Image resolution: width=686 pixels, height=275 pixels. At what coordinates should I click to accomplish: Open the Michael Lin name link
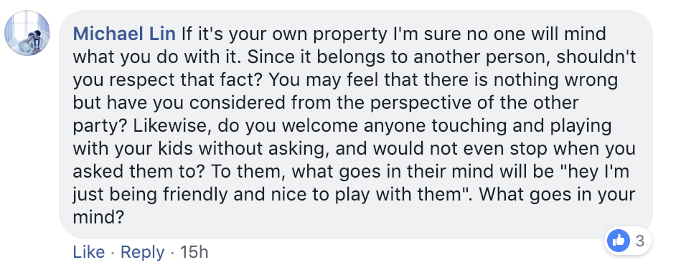point(124,34)
